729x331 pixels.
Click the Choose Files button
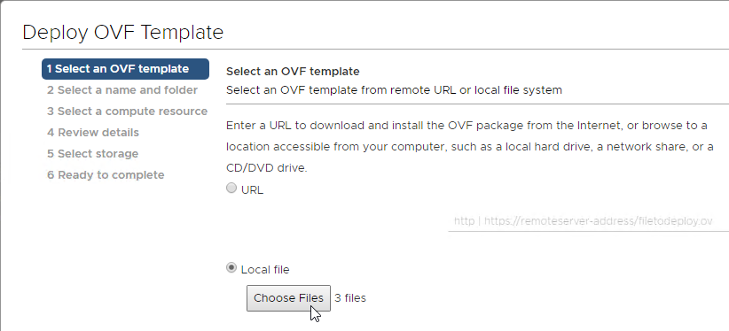(288, 298)
